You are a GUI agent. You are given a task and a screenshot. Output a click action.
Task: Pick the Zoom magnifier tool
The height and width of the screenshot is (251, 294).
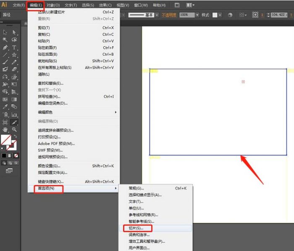(x=14, y=129)
